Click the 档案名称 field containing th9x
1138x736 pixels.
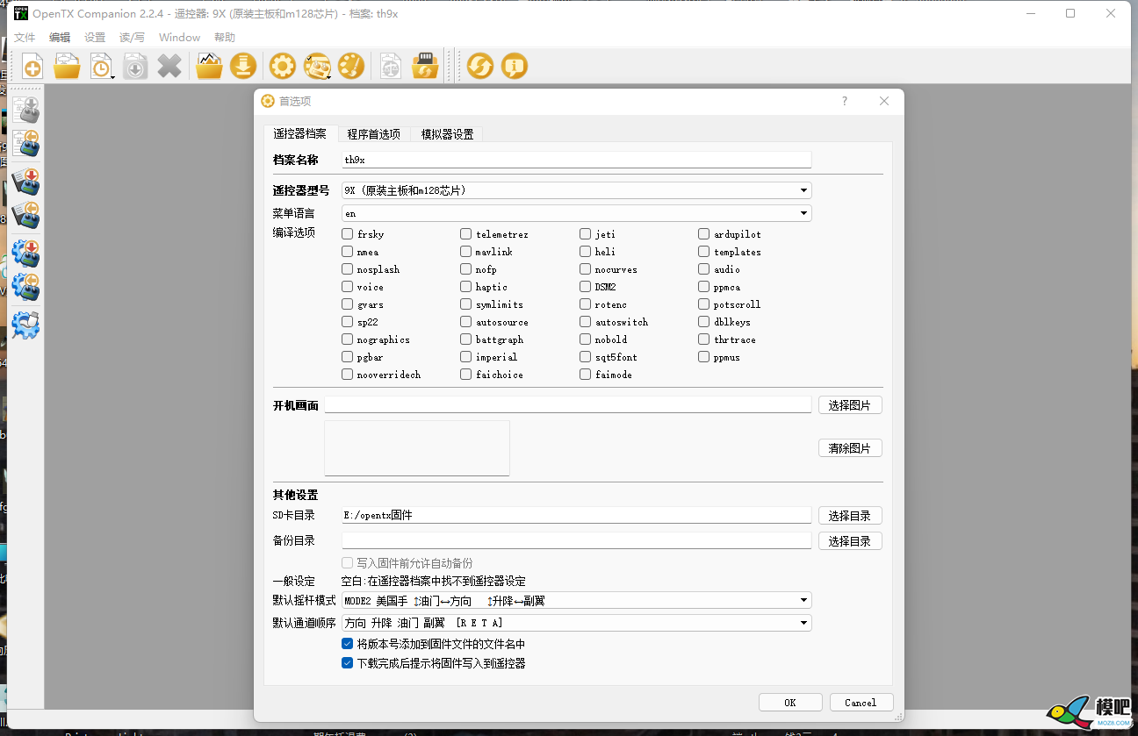(576, 160)
